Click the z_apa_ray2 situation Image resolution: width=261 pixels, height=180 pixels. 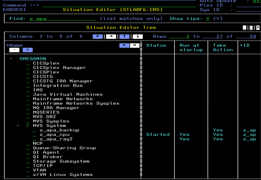56,139
